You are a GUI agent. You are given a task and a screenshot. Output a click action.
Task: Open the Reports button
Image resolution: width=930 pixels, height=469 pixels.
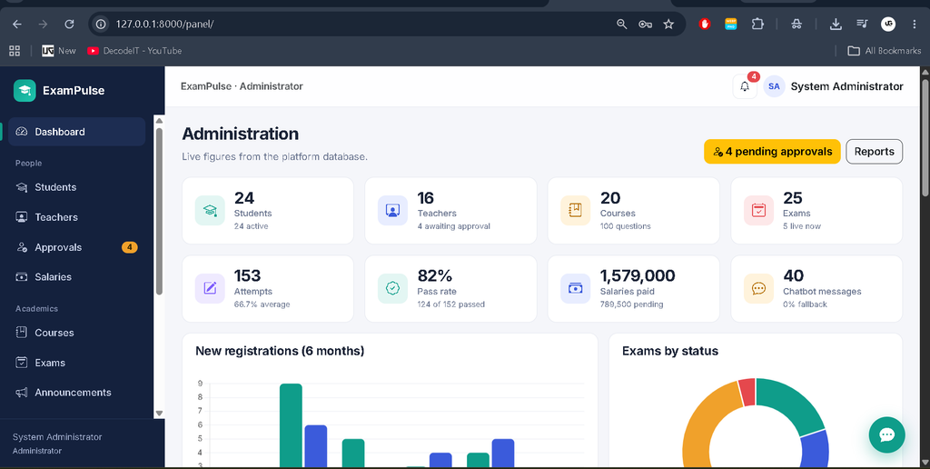[875, 152]
